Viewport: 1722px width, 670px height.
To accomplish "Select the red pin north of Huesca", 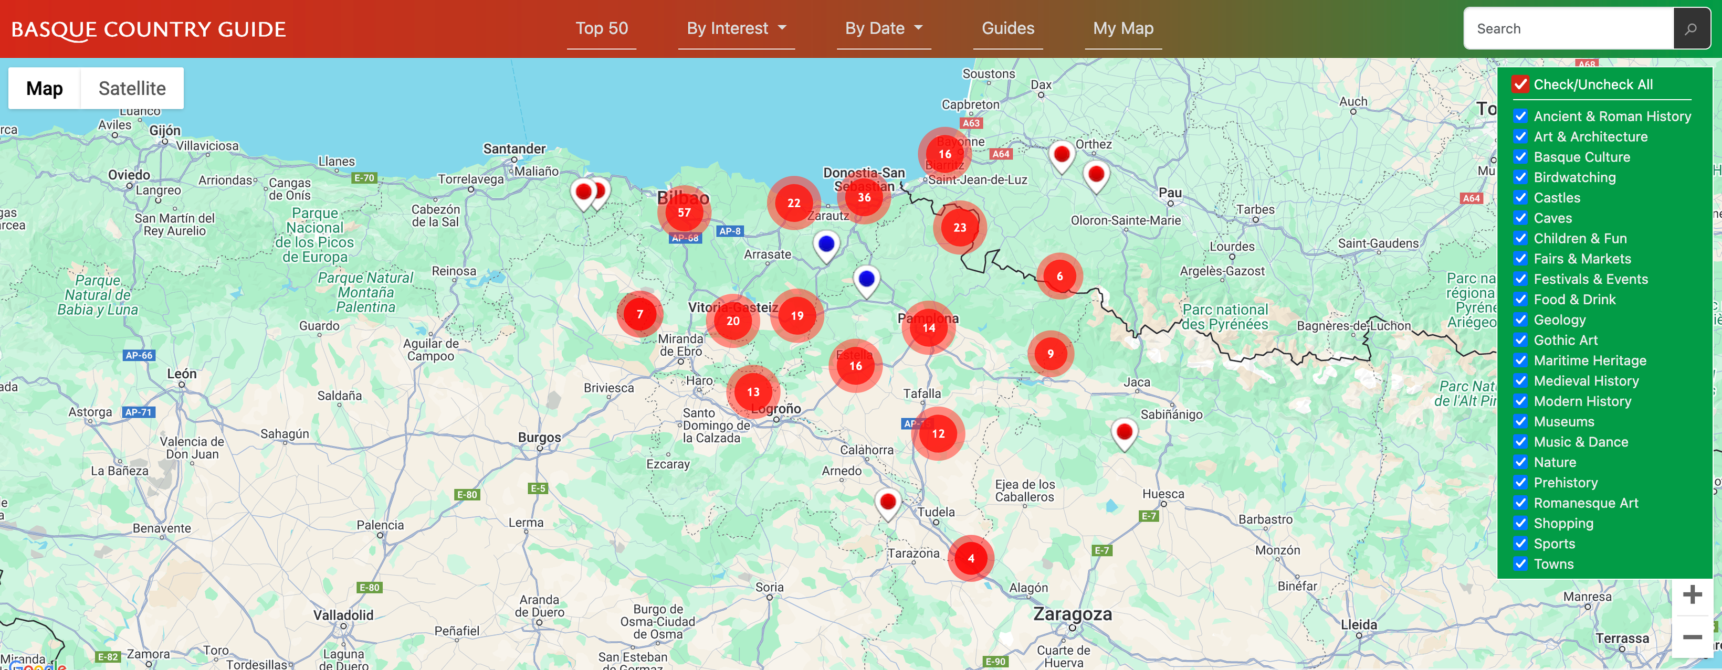I will pyautogui.click(x=1125, y=435).
